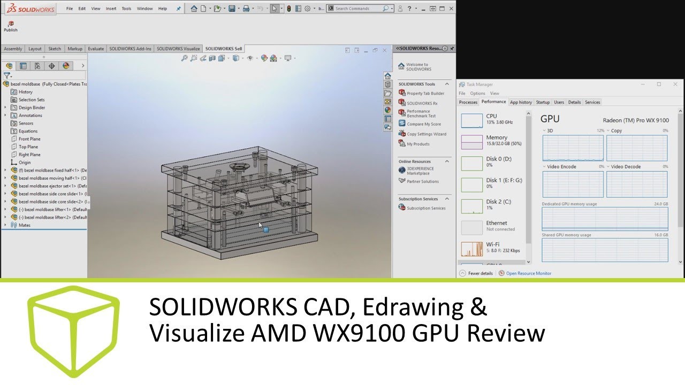This screenshot has height=385, width=685.
Task: Collapse the Online Resources section
Action: point(447,161)
